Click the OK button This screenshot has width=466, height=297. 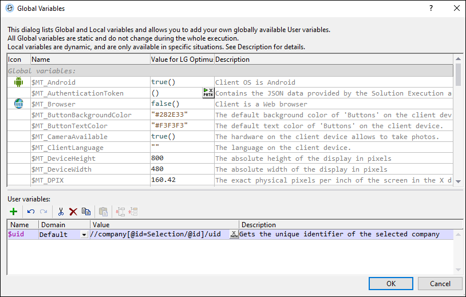(x=390, y=283)
